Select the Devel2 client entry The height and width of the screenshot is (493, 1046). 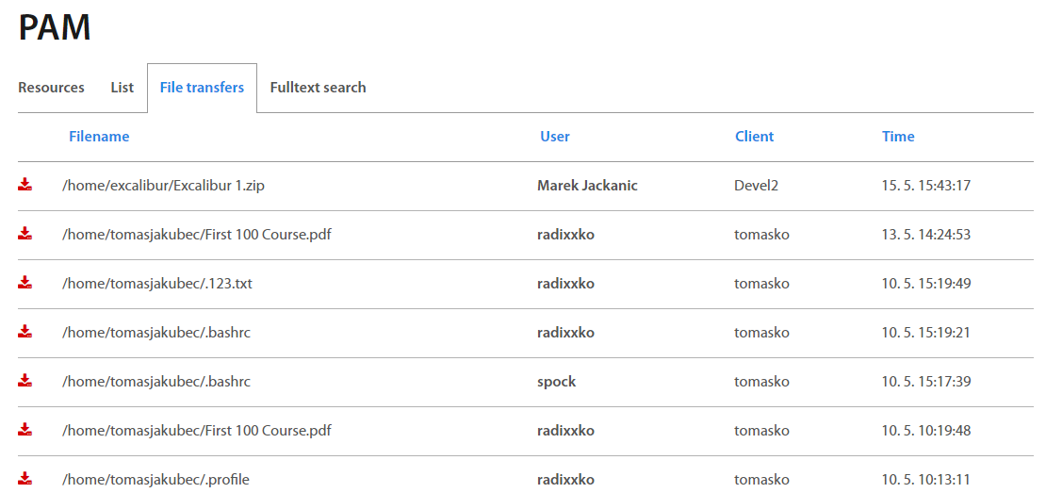[x=756, y=186]
